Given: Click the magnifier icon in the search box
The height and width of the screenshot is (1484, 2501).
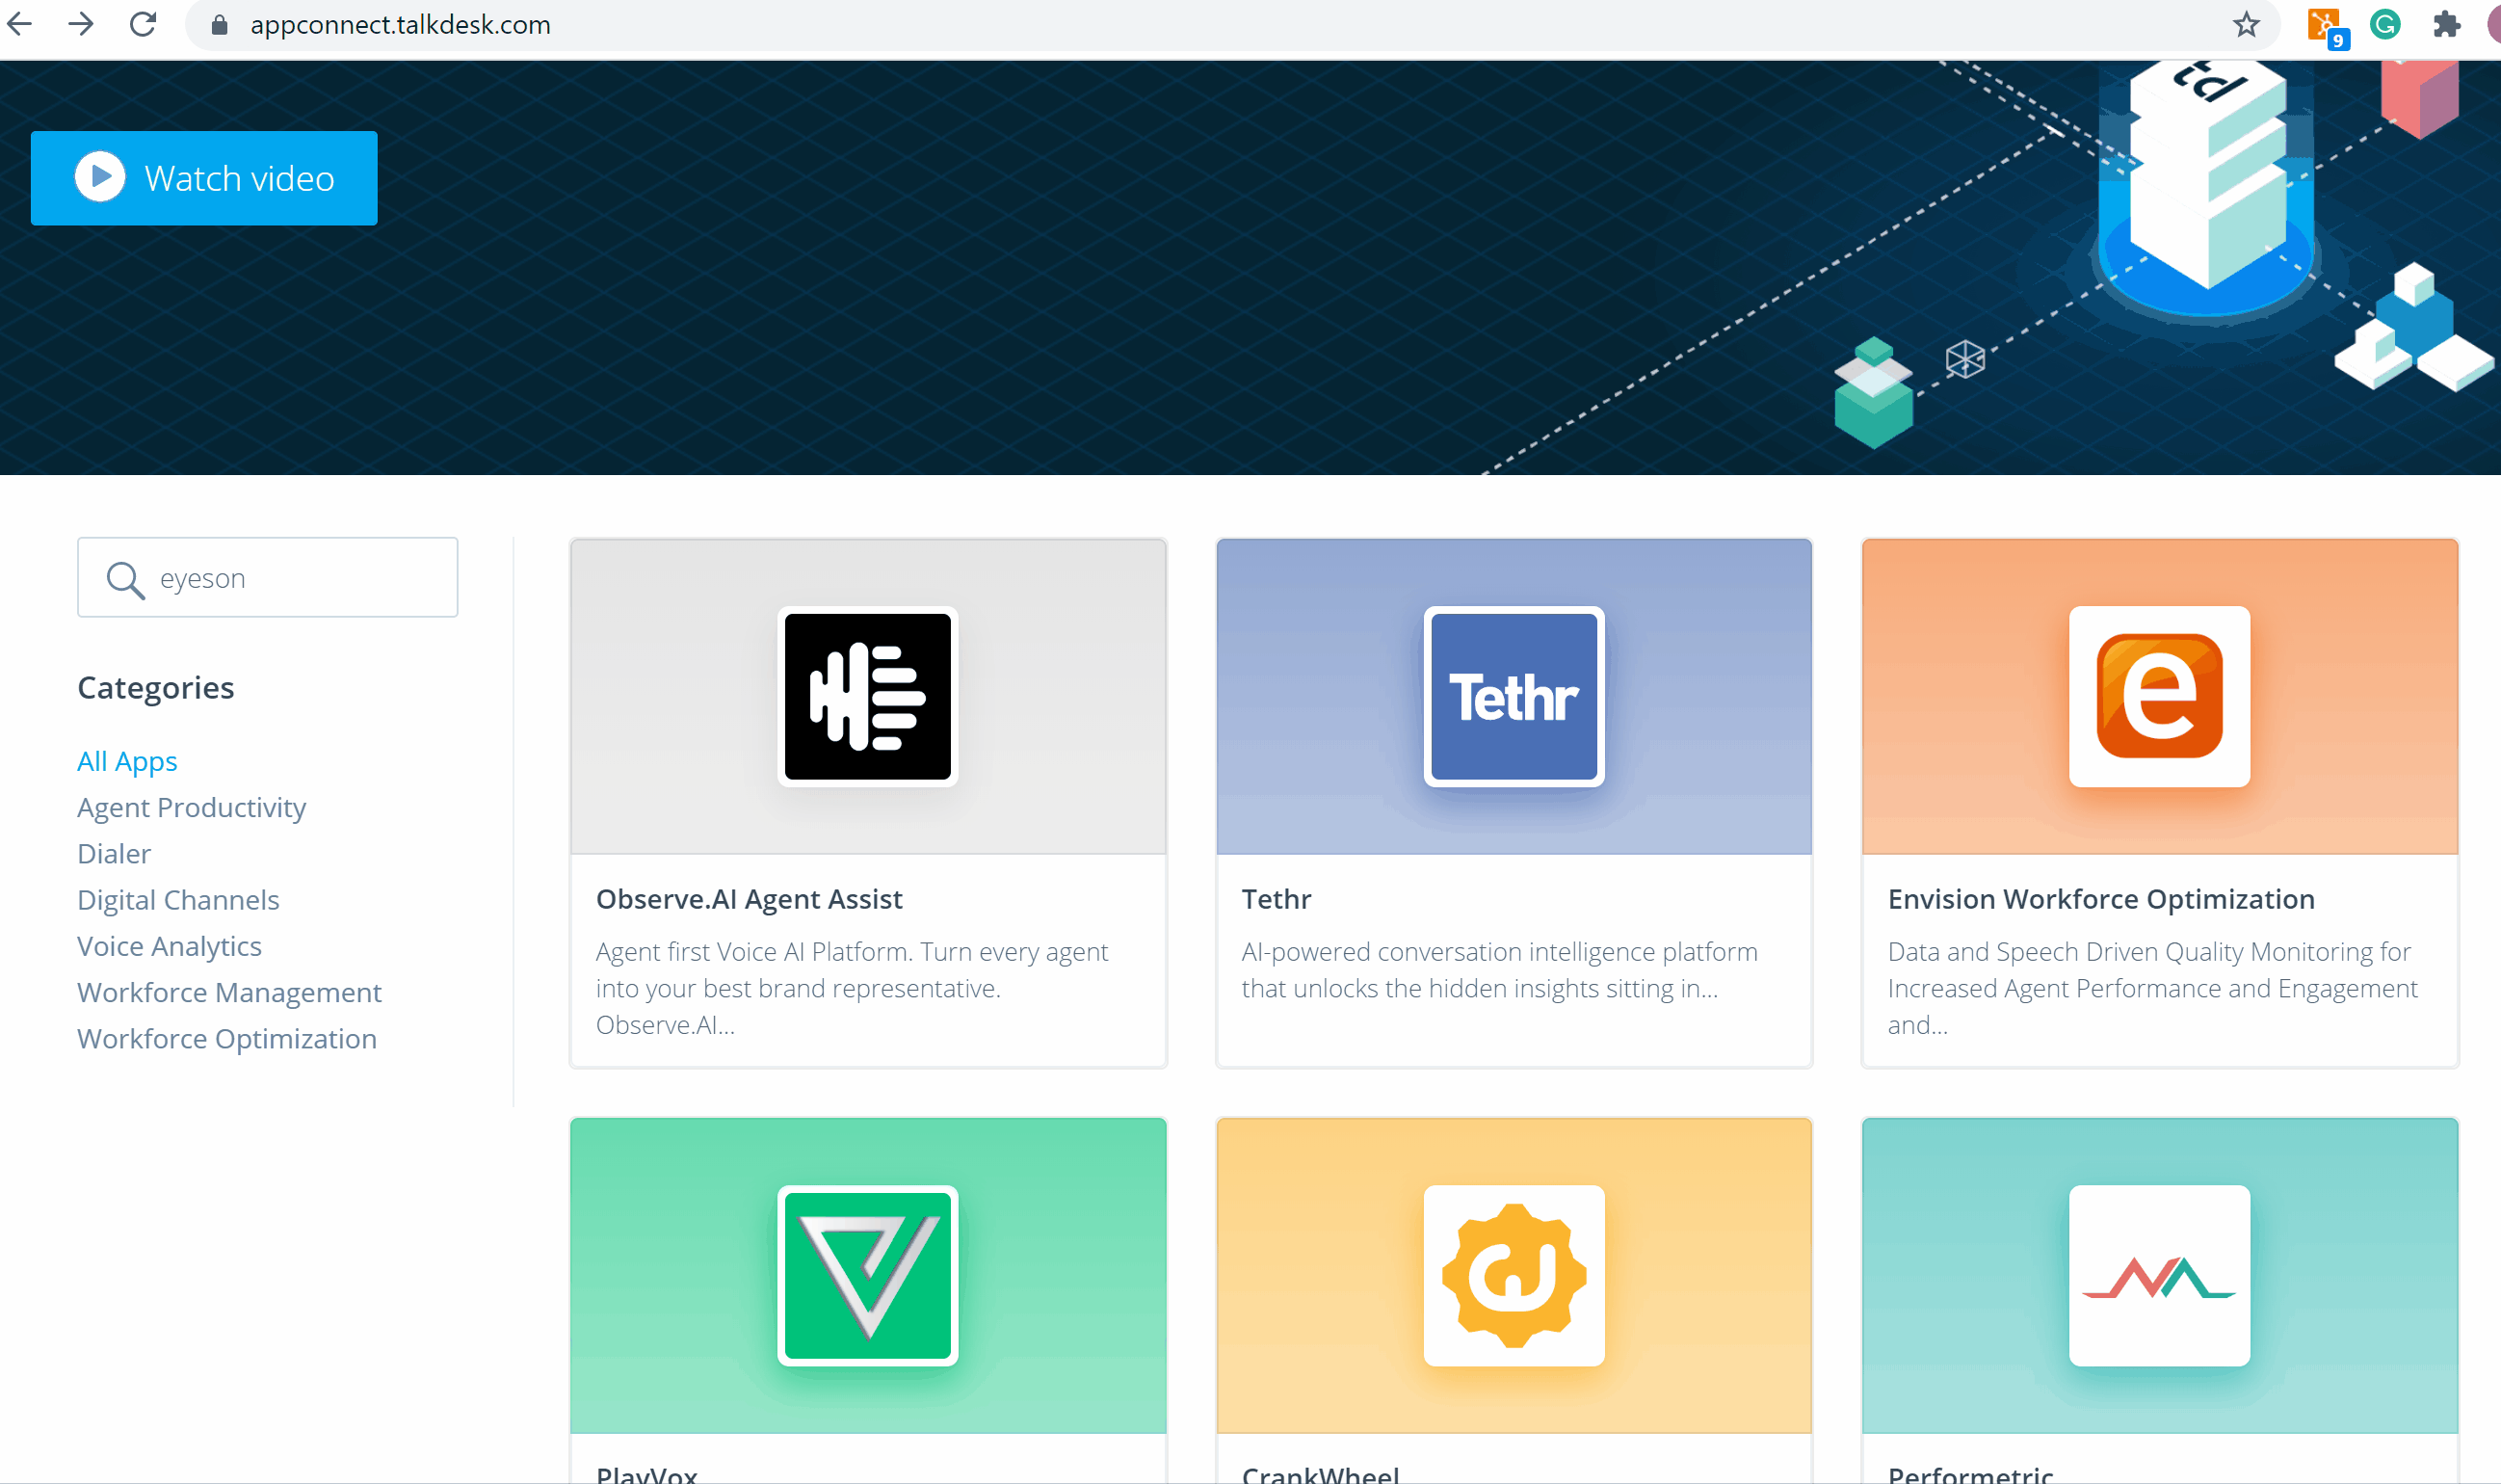Looking at the screenshot, I should [126, 579].
